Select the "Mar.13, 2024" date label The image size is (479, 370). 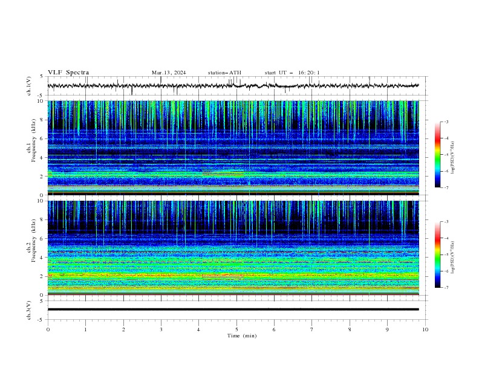[169, 73]
